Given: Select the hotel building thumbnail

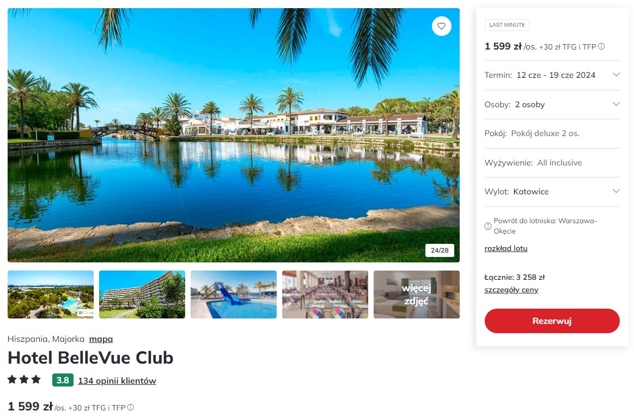Looking at the screenshot, I should tap(142, 295).
